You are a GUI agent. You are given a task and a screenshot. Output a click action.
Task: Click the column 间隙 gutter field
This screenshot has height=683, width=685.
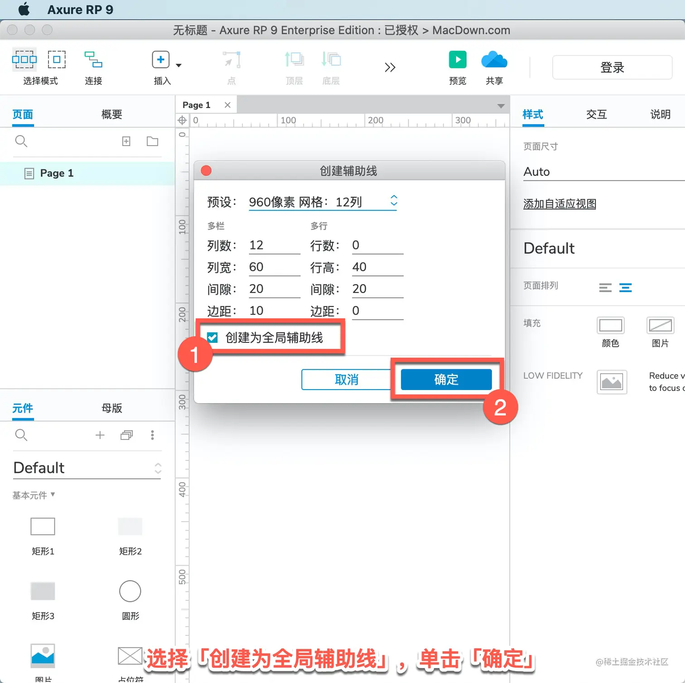(275, 289)
